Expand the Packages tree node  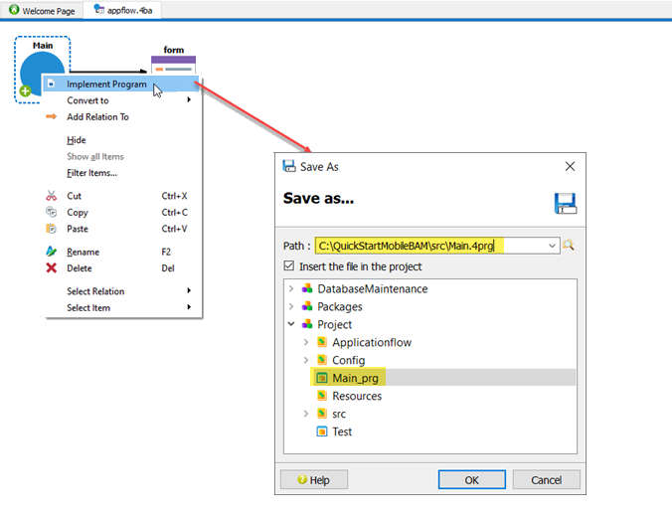pyautogui.click(x=291, y=306)
